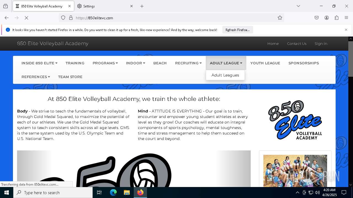
Task: Go back with the browser back arrow
Action: pyautogui.click(x=7, y=18)
